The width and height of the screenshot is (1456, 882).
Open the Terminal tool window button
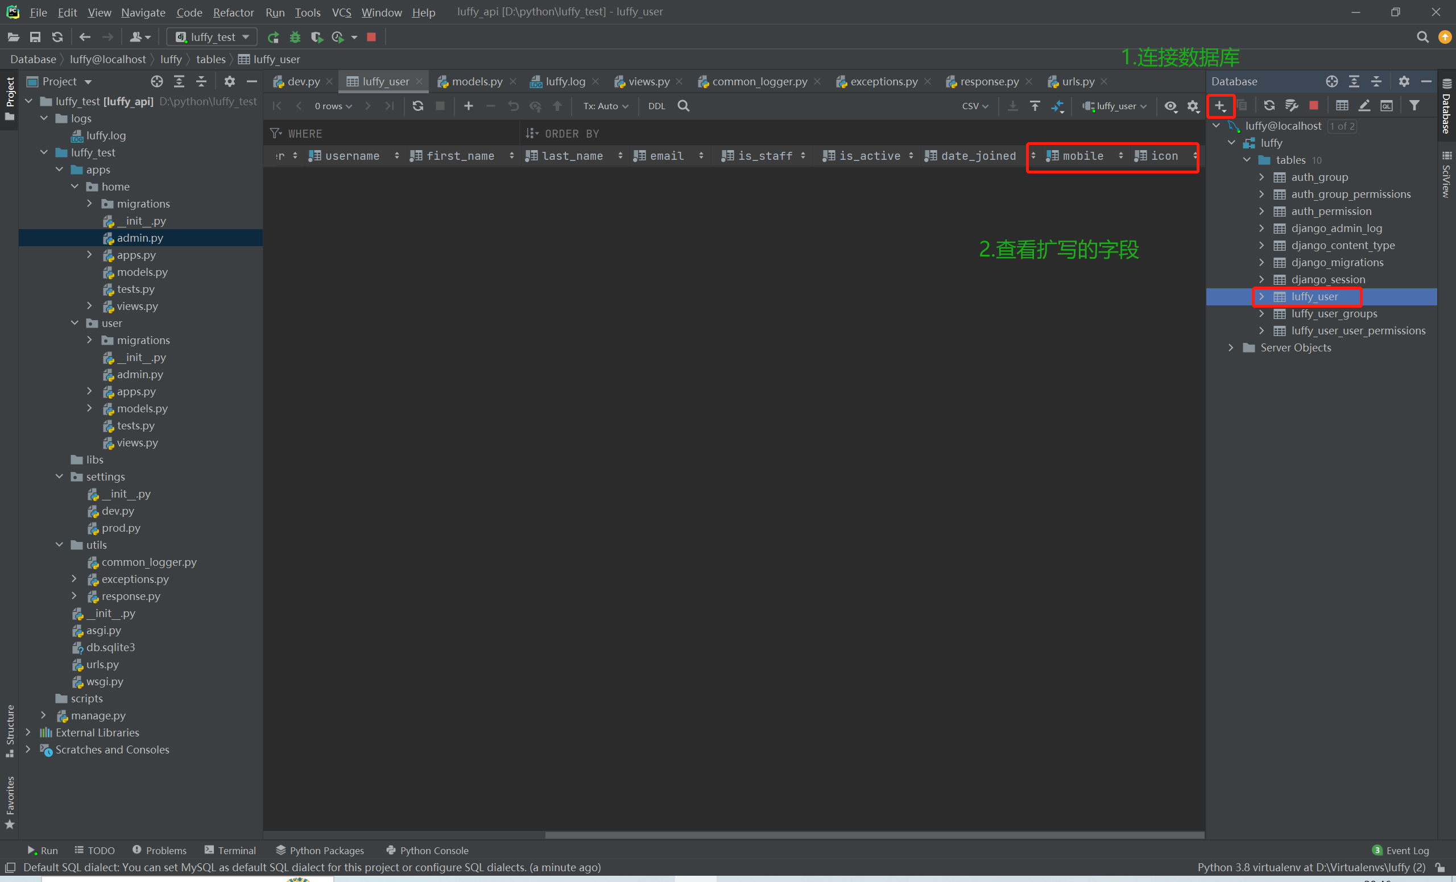click(230, 850)
